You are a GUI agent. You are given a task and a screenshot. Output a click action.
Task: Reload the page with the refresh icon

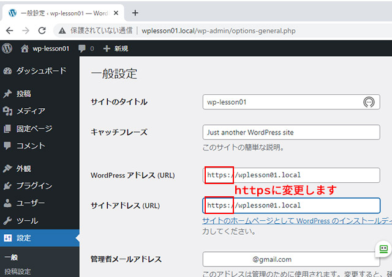[x=42, y=31]
